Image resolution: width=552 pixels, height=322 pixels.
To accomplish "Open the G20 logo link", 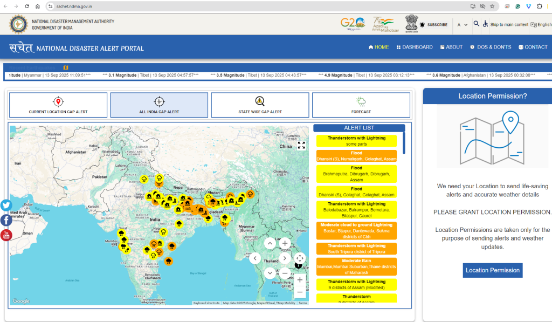I will coord(353,24).
